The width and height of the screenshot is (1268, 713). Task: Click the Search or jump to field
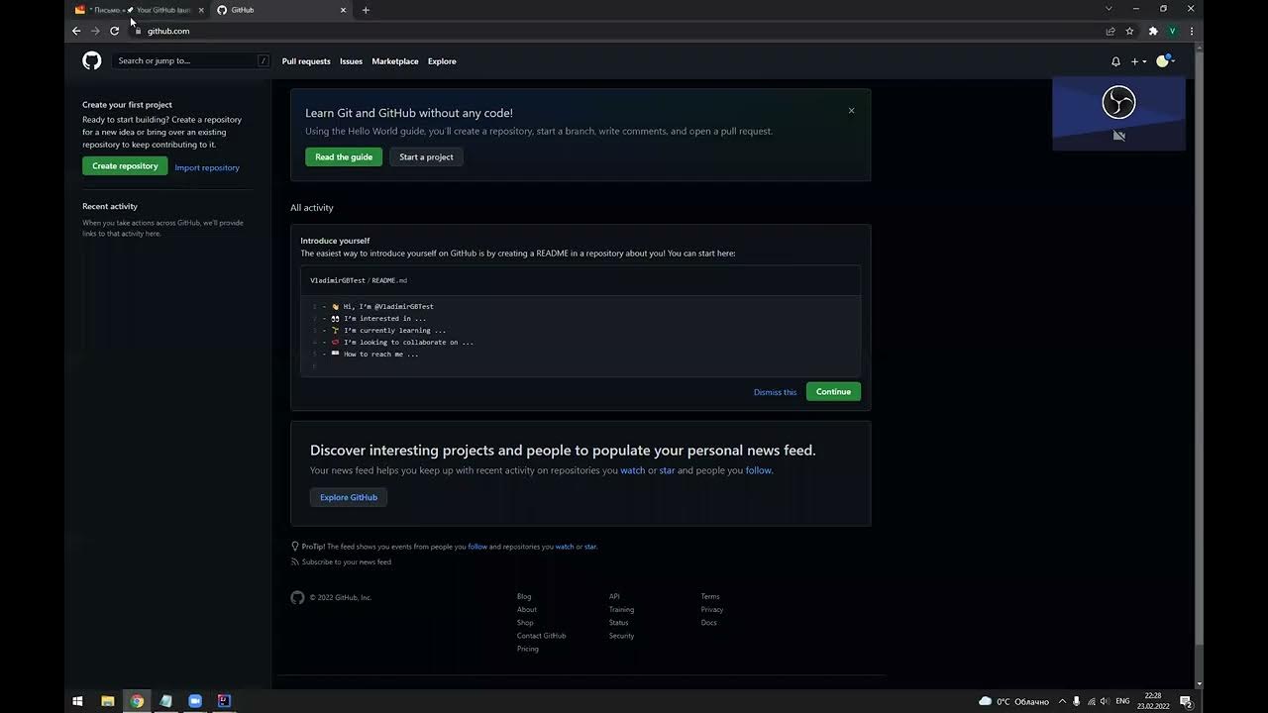tap(190, 60)
